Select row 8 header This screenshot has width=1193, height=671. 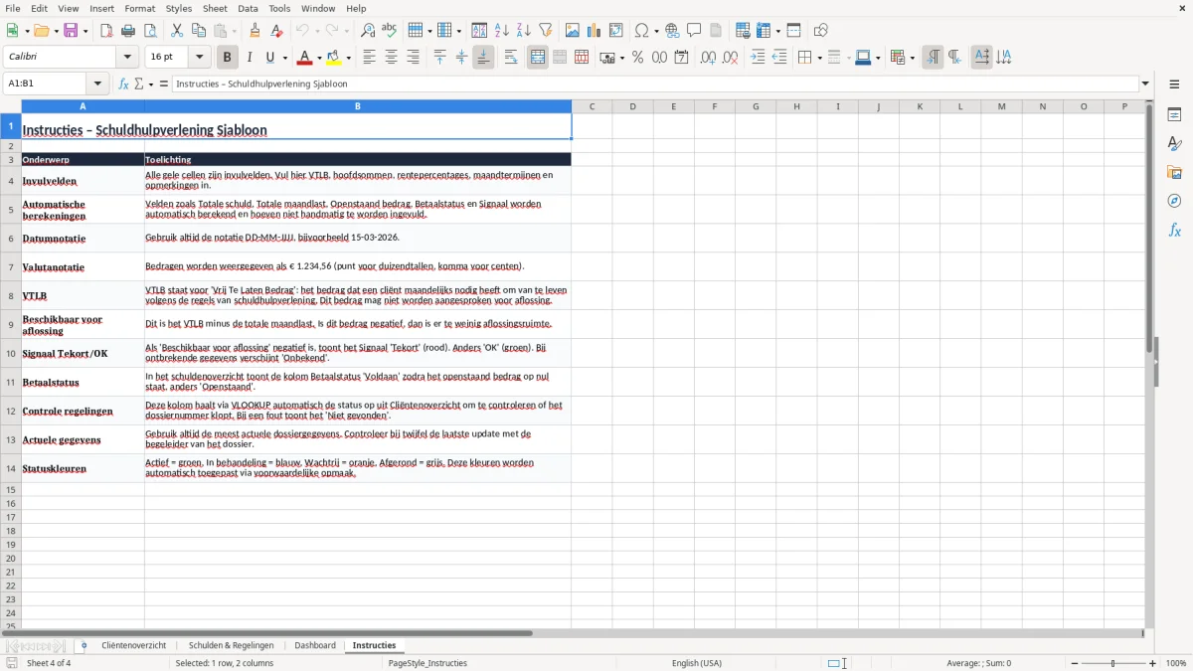click(x=11, y=295)
